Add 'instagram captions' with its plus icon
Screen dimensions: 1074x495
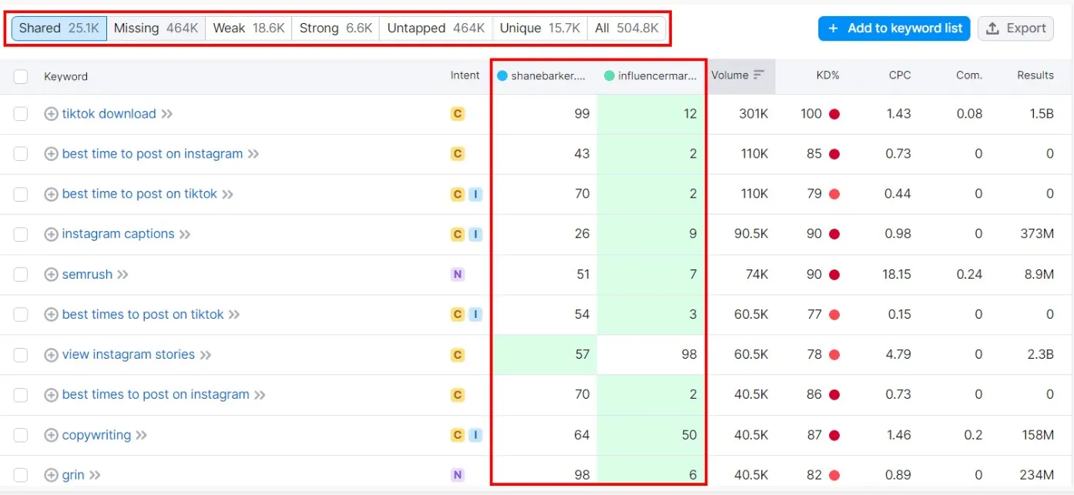(x=51, y=234)
